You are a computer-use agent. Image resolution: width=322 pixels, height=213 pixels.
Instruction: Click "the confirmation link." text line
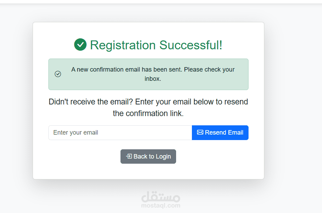pos(148,113)
